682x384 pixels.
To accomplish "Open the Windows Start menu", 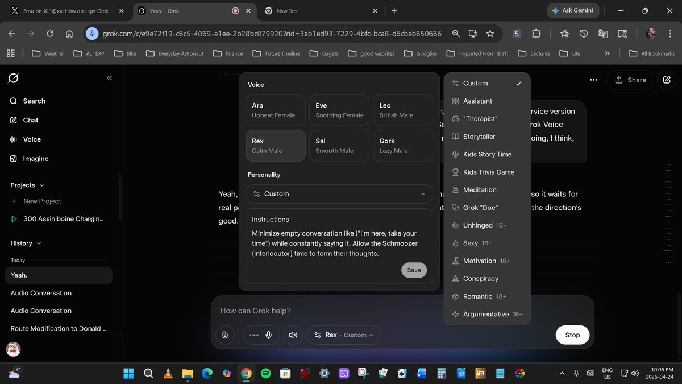I will [x=129, y=374].
